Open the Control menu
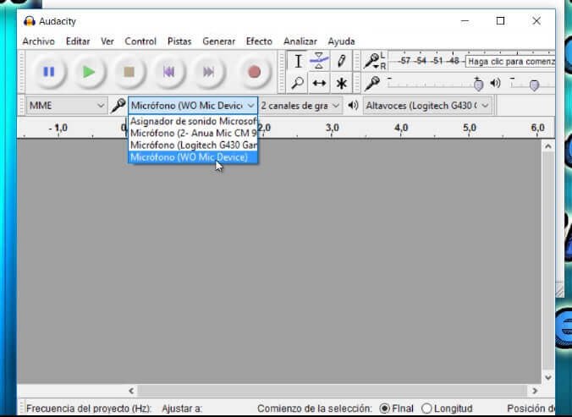The image size is (572, 417). click(140, 41)
